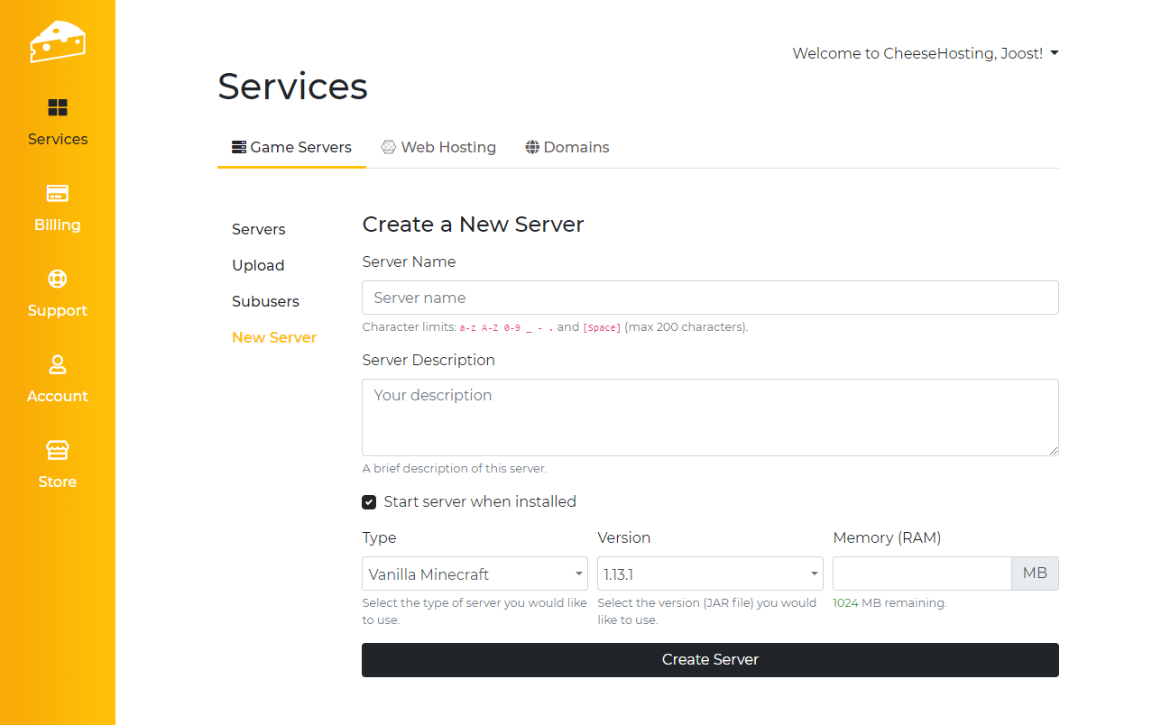Click the globe icon beside Domains

coord(532,147)
